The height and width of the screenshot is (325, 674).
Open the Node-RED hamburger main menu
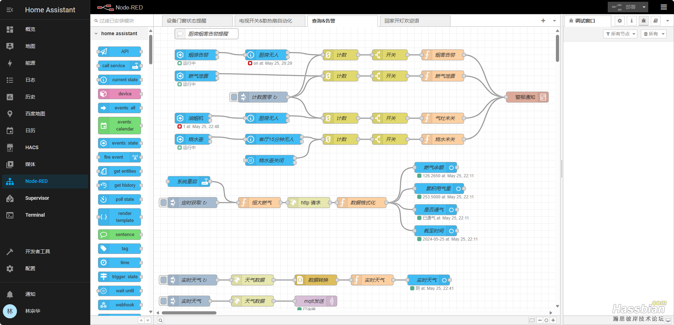(664, 7)
